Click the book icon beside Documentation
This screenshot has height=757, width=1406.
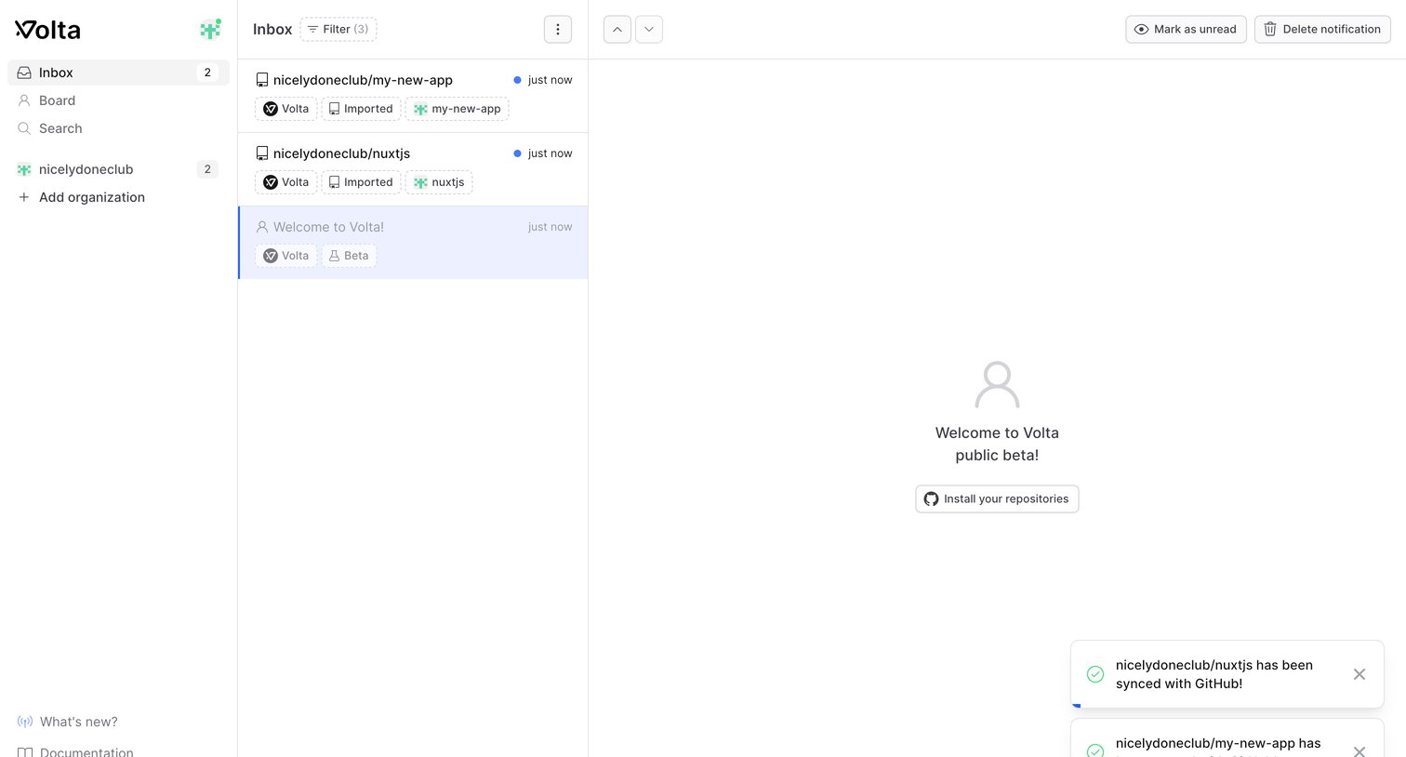25,751
